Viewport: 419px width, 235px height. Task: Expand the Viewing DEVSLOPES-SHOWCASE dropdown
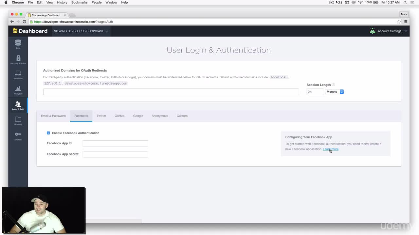tap(81, 31)
